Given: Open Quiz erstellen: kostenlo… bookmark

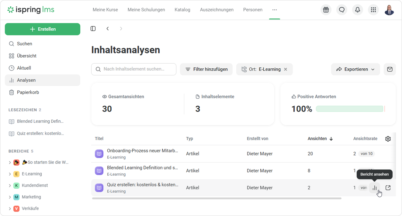Looking at the screenshot, I should coord(40,134).
